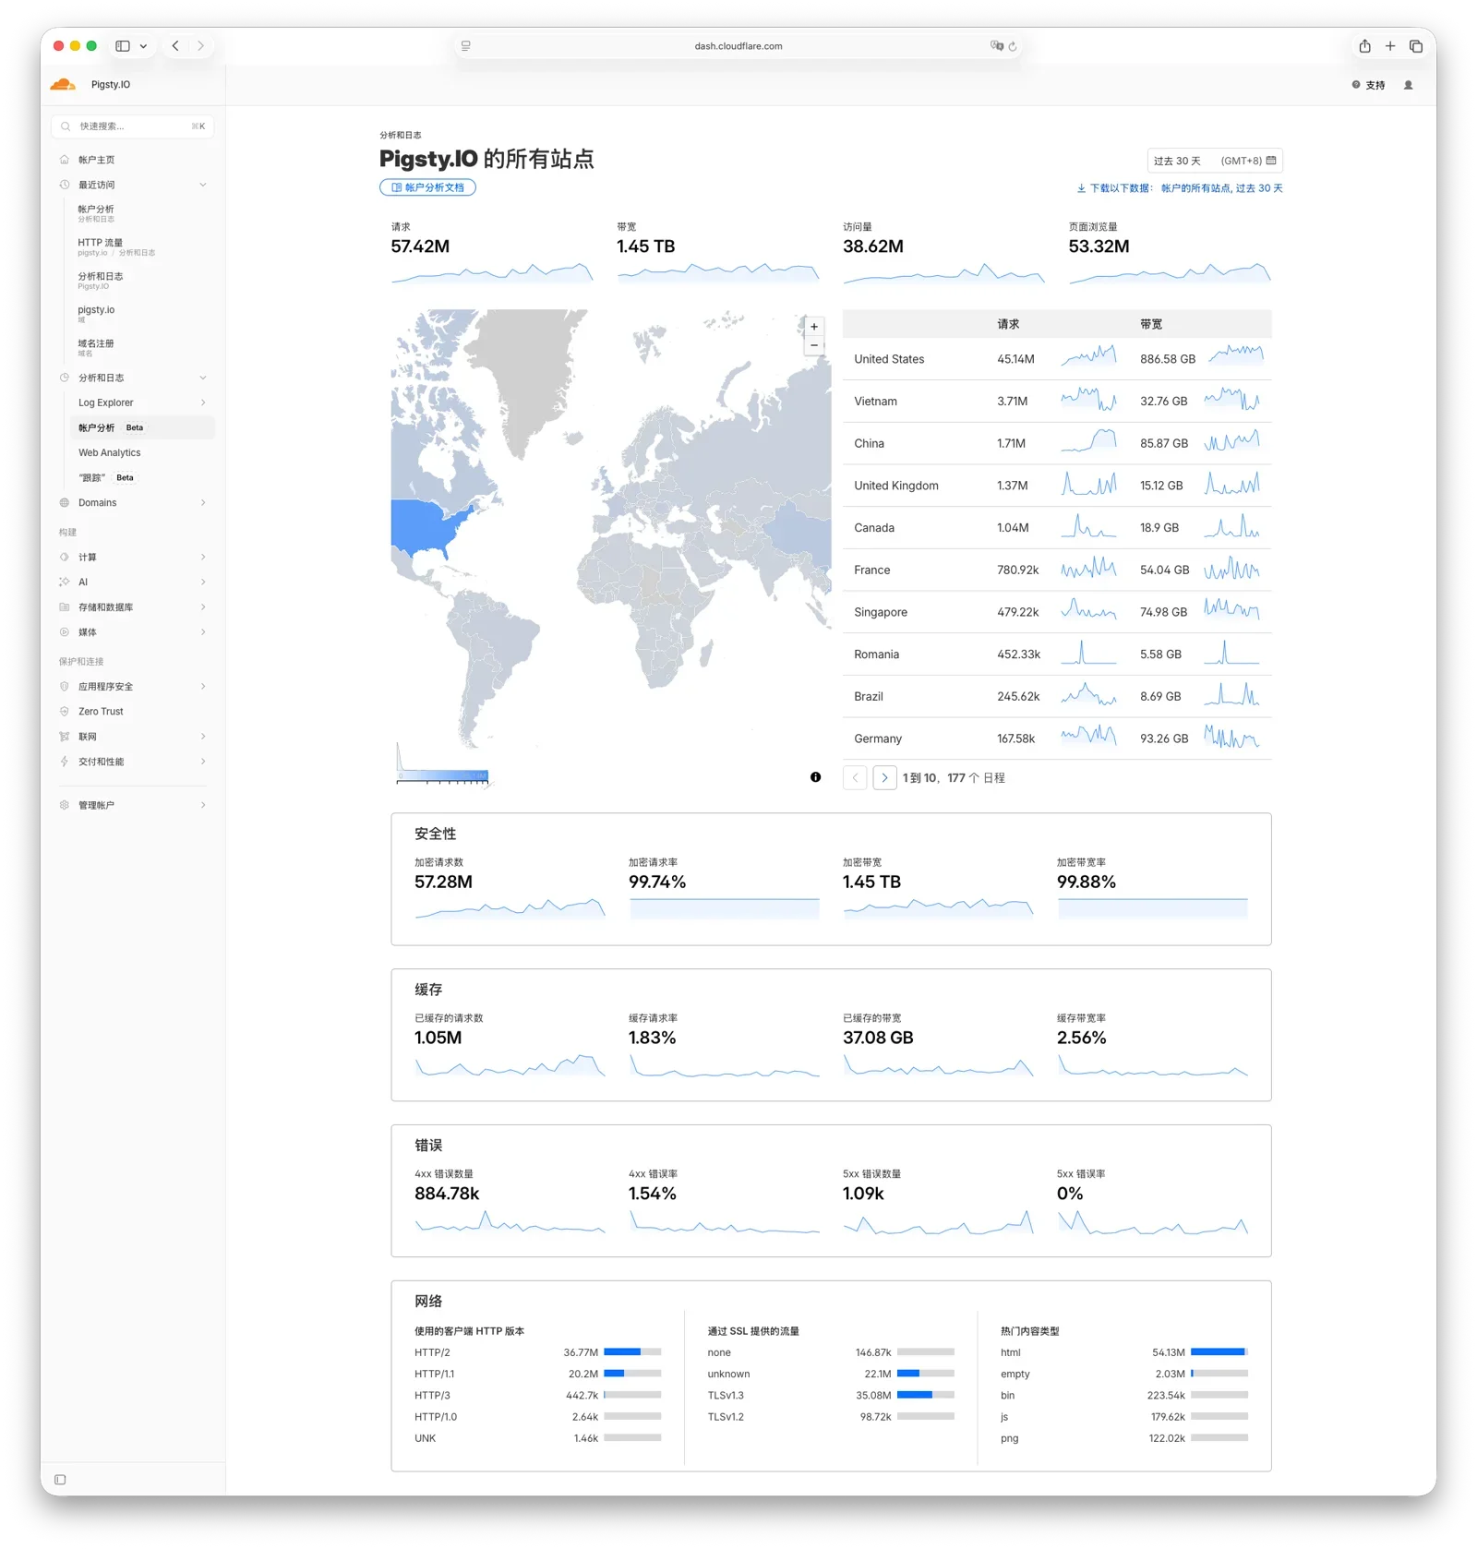1477x1549 pixels.
Task: Click the Safari share icon
Action: click(x=1364, y=46)
